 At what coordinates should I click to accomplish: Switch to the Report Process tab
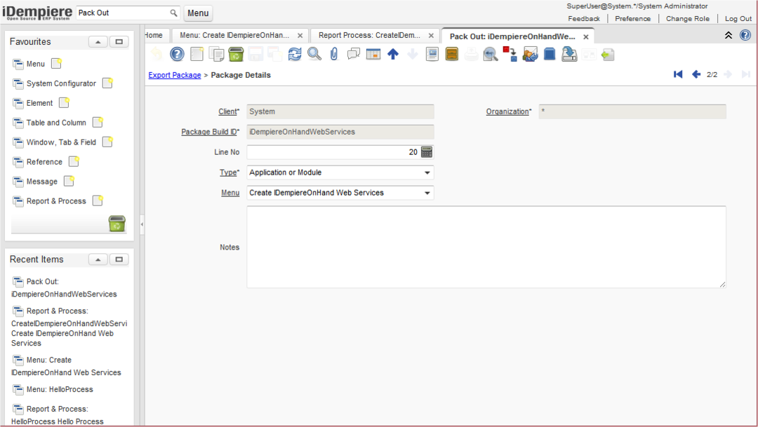369,35
